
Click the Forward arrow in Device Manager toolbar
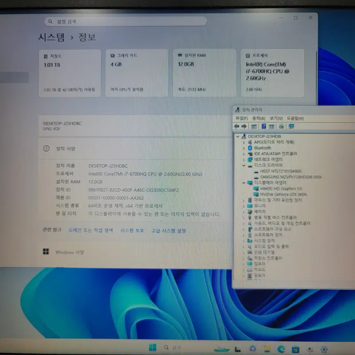point(244,126)
